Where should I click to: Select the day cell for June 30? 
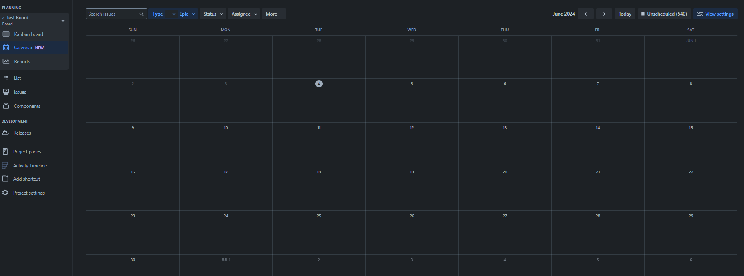(x=133, y=265)
